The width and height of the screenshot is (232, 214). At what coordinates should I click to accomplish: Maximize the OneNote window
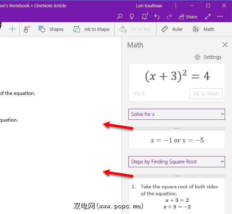point(208,6)
